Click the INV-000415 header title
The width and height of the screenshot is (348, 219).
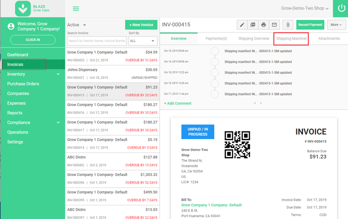point(176,25)
